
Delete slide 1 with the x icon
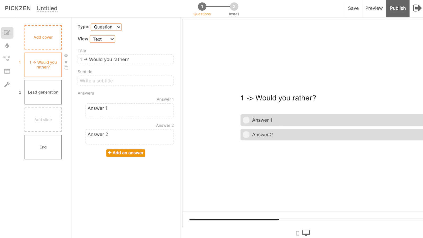click(66, 62)
